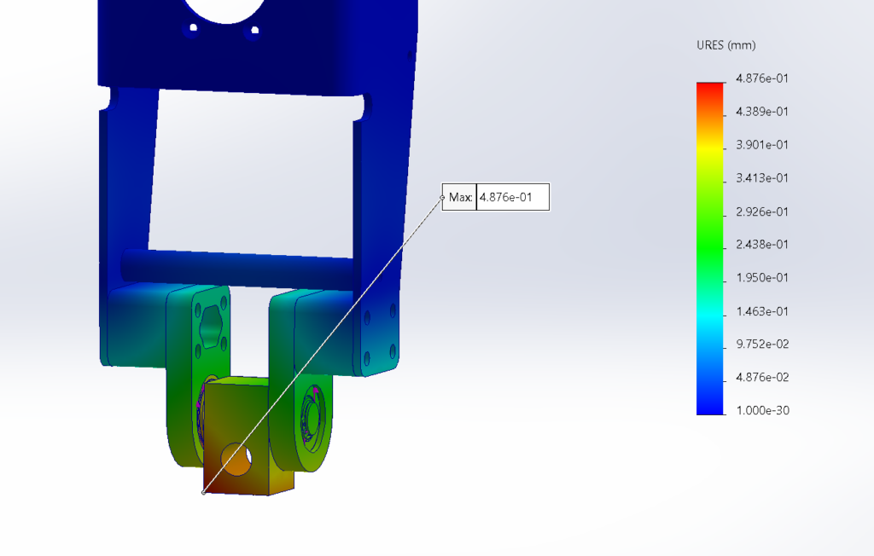Pick the cyan band on color legend

[709, 316]
